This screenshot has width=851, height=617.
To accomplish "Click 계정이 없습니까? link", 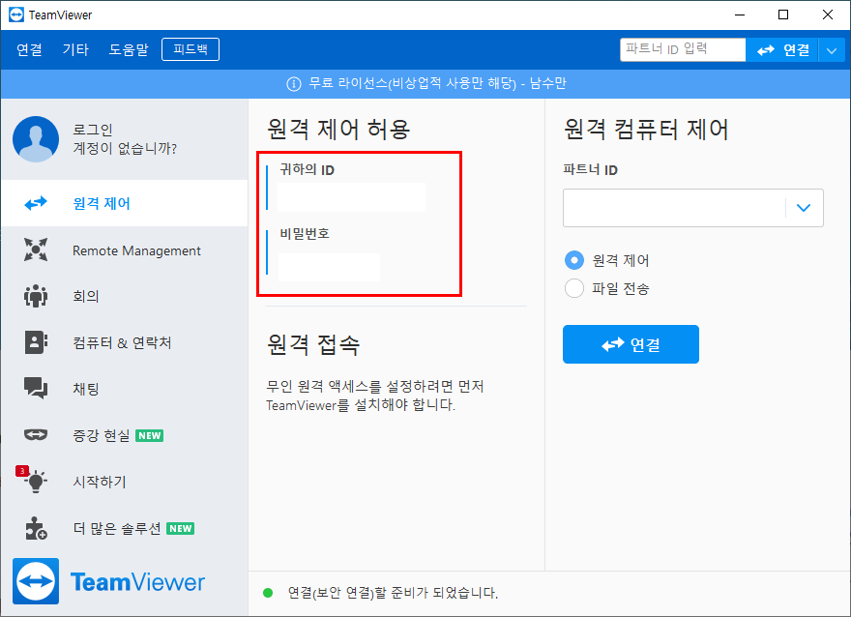I will 125,148.
